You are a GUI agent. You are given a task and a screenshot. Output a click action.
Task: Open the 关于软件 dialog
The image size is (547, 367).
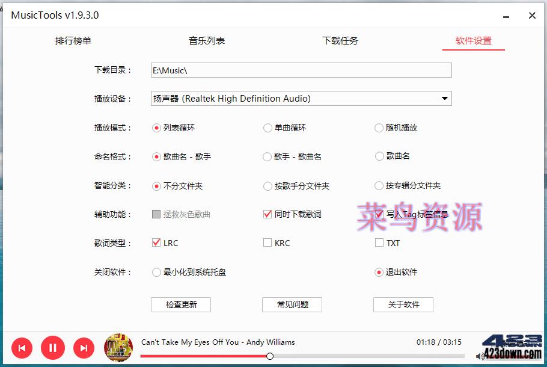point(403,304)
